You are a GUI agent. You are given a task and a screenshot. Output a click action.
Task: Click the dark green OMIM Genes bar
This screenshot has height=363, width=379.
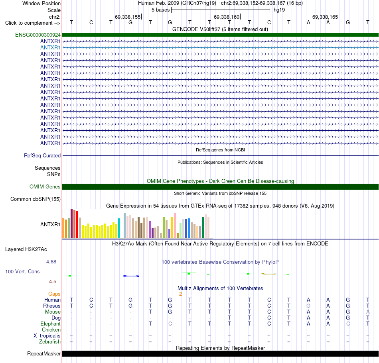coord(220,186)
